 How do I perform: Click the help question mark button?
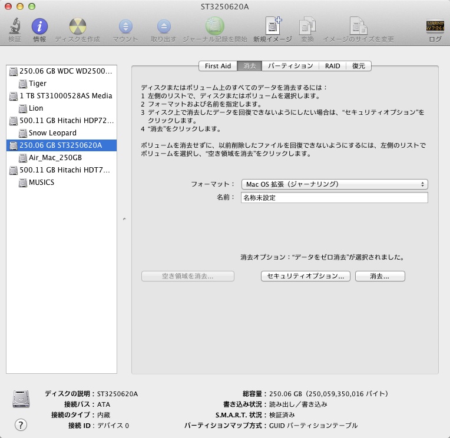coord(20,424)
